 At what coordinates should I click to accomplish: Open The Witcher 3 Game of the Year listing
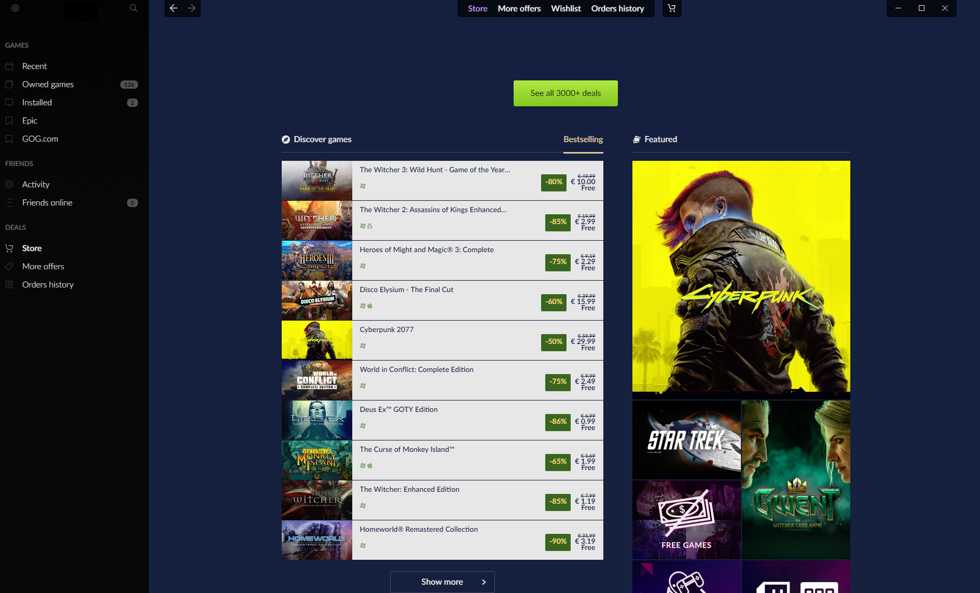(443, 181)
